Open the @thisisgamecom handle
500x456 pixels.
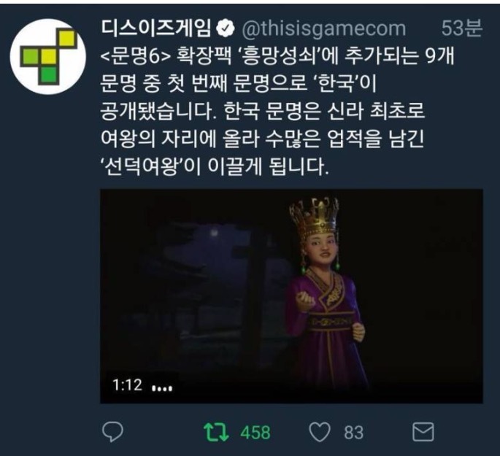(x=323, y=28)
